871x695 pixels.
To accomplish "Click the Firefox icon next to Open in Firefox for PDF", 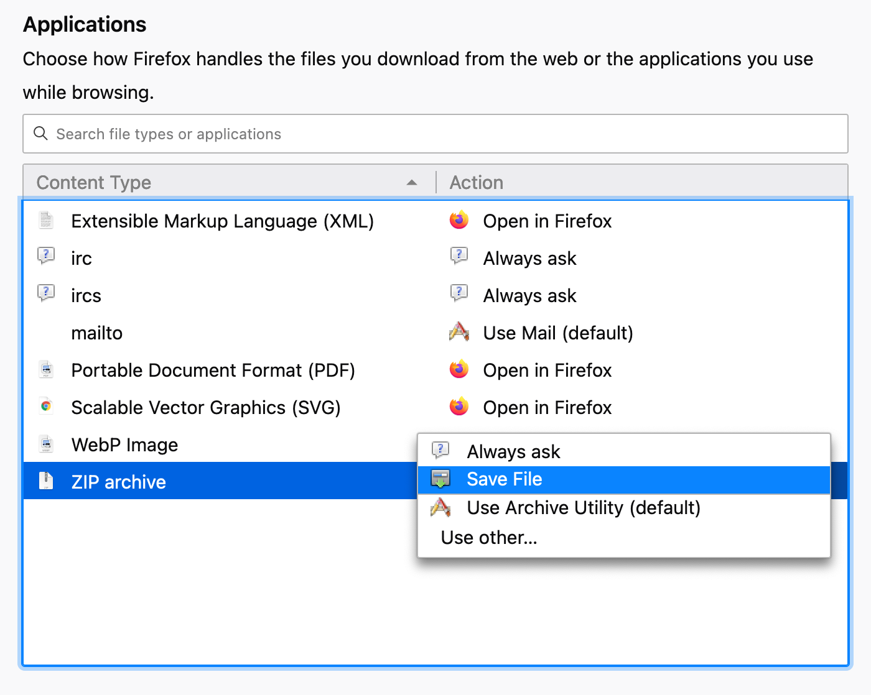I will coord(459,369).
